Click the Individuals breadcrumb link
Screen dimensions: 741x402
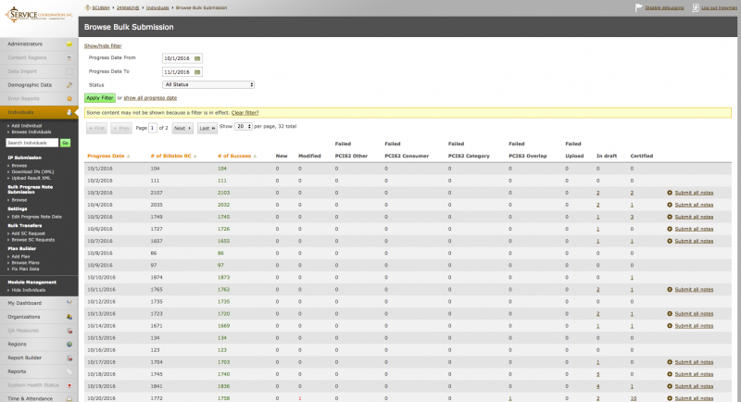157,8
